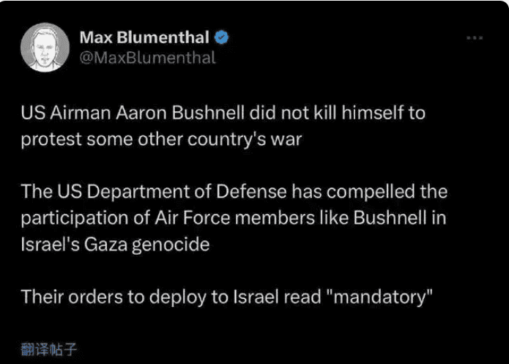Click the line starting "US Airman Aaron"
509x364 pixels.
[223, 113]
